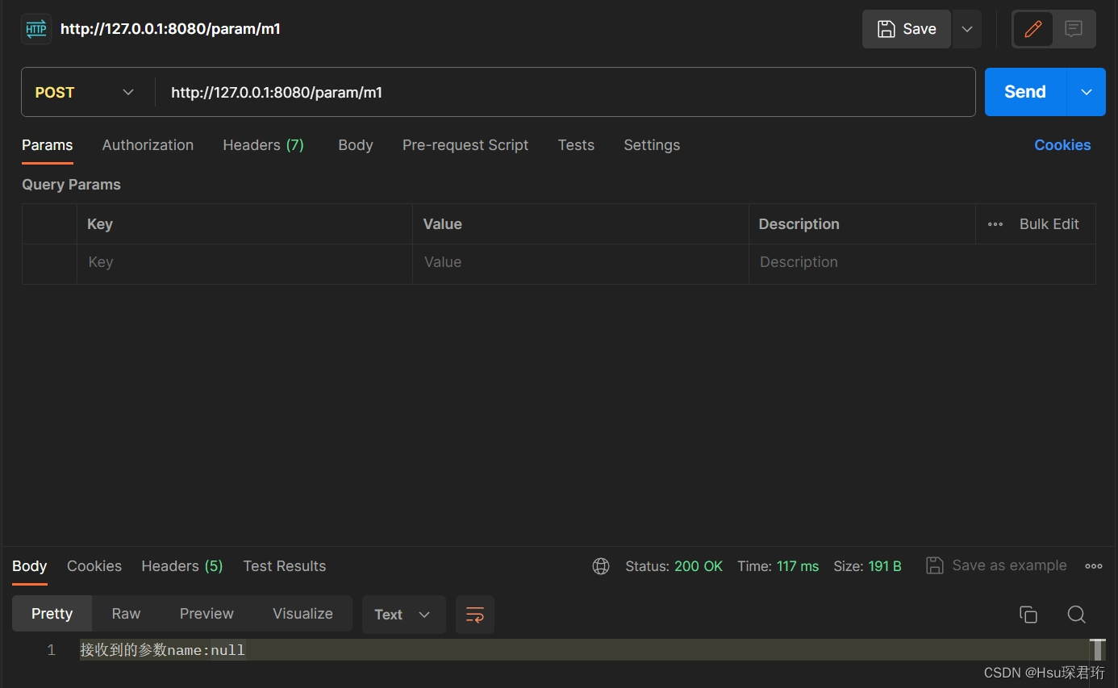This screenshot has width=1118, height=688.
Task: Click the Save button
Action: [x=907, y=29]
